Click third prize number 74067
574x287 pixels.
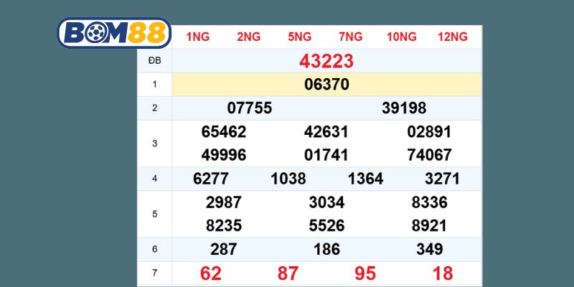point(429,155)
